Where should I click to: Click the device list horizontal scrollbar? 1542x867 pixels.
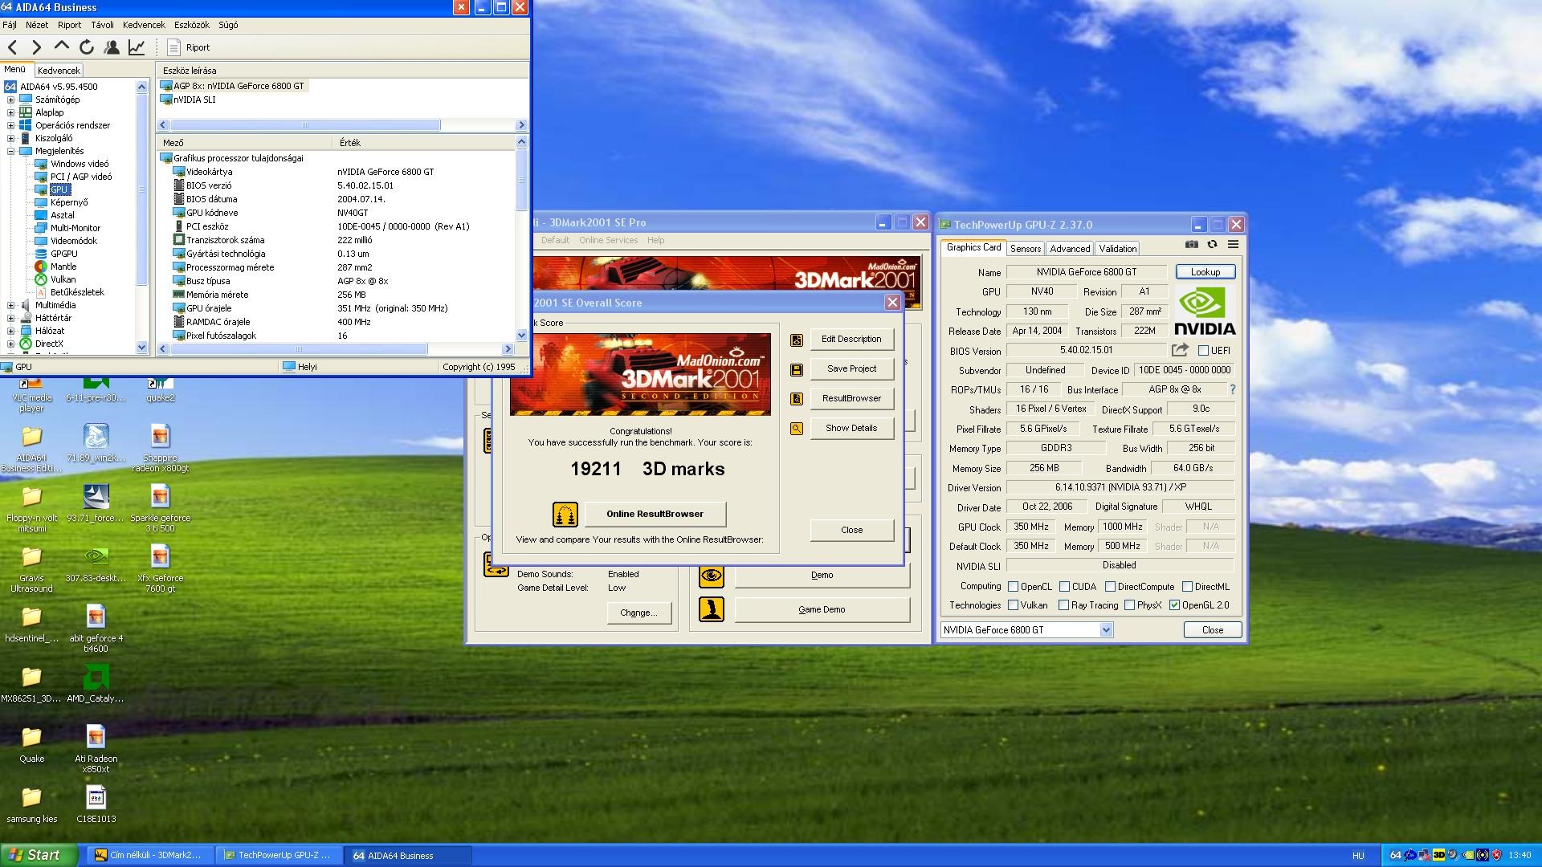click(x=305, y=125)
